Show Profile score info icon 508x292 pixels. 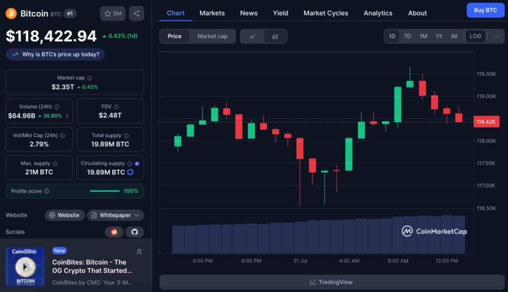tap(46, 191)
